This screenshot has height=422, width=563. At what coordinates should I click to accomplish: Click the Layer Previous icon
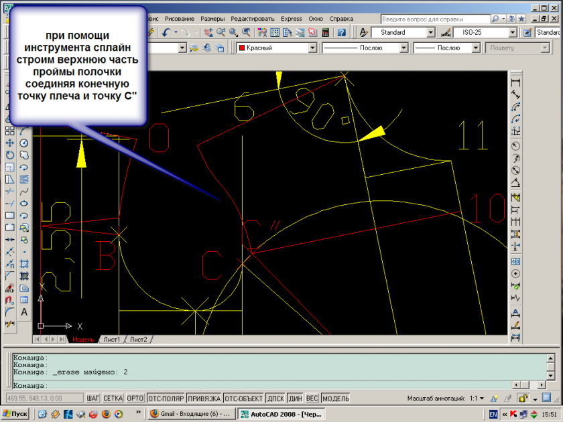coord(207,48)
